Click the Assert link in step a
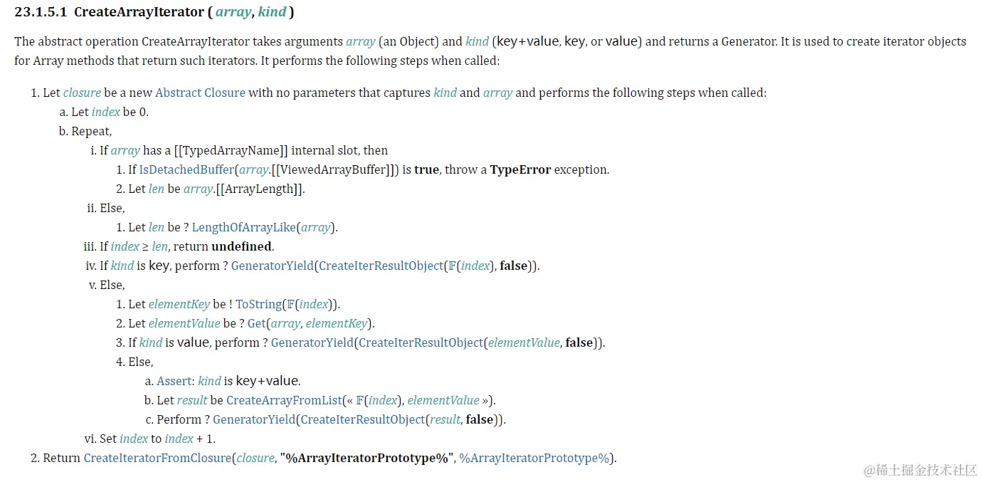Viewport: 982px width, 482px height. (174, 381)
